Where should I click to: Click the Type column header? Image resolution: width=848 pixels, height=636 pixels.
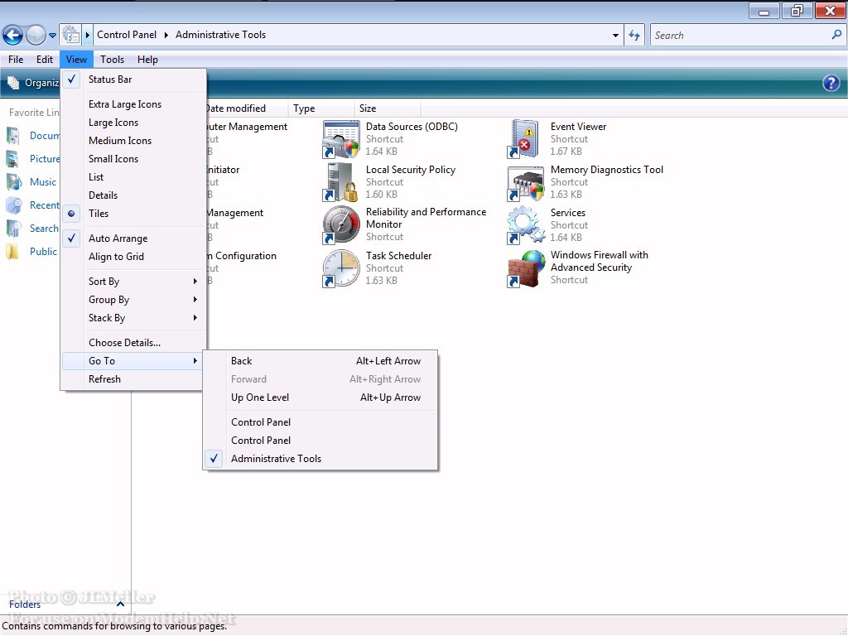pos(322,108)
